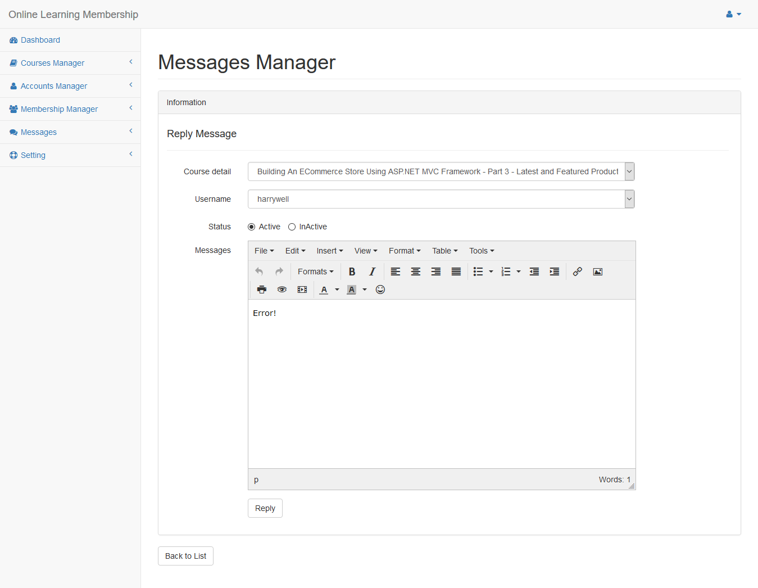Center align the message text
Image resolution: width=758 pixels, height=588 pixels.
416,272
